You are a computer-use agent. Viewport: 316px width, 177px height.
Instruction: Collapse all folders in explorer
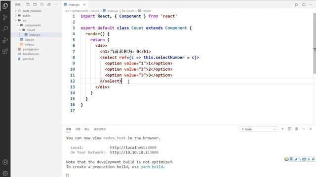coord(49,4)
